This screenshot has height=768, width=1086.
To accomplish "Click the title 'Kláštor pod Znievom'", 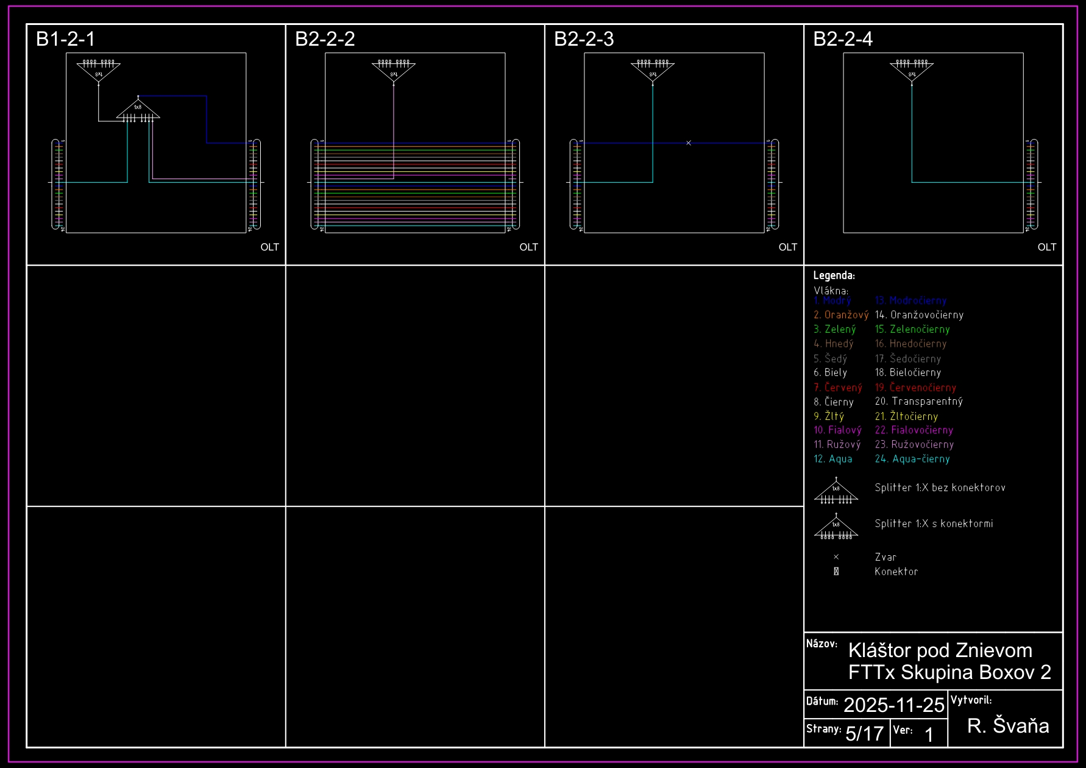I will pyautogui.click(x=940, y=650).
